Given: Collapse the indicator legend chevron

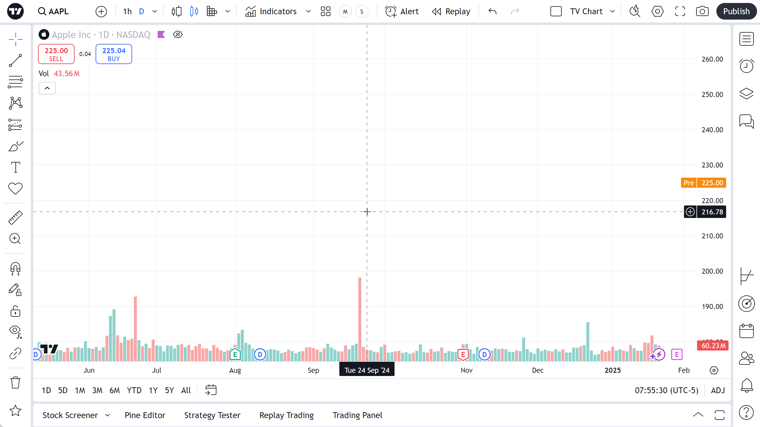Looking at the screenshot, I should (x=47, y=88).
